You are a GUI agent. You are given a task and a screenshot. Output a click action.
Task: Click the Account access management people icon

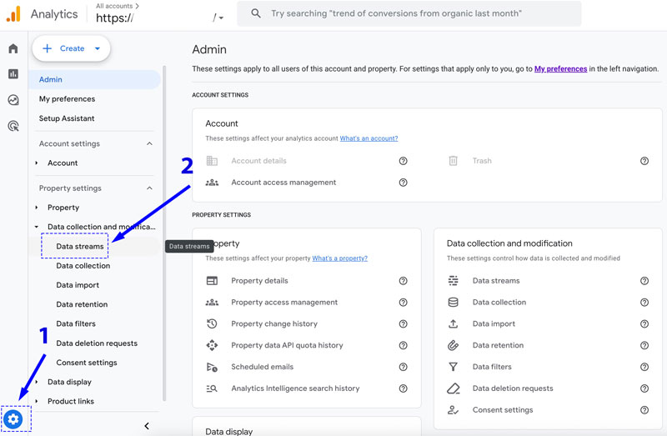[212, 183]
